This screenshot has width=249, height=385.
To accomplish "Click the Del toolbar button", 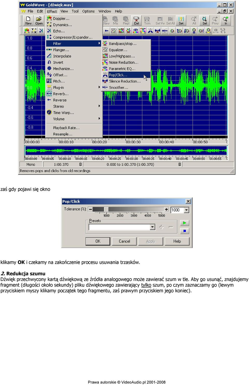I will click(x=136, y=20).
